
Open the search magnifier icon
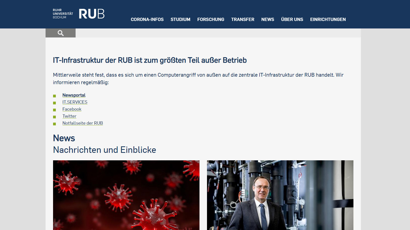(x=61, y=33)
